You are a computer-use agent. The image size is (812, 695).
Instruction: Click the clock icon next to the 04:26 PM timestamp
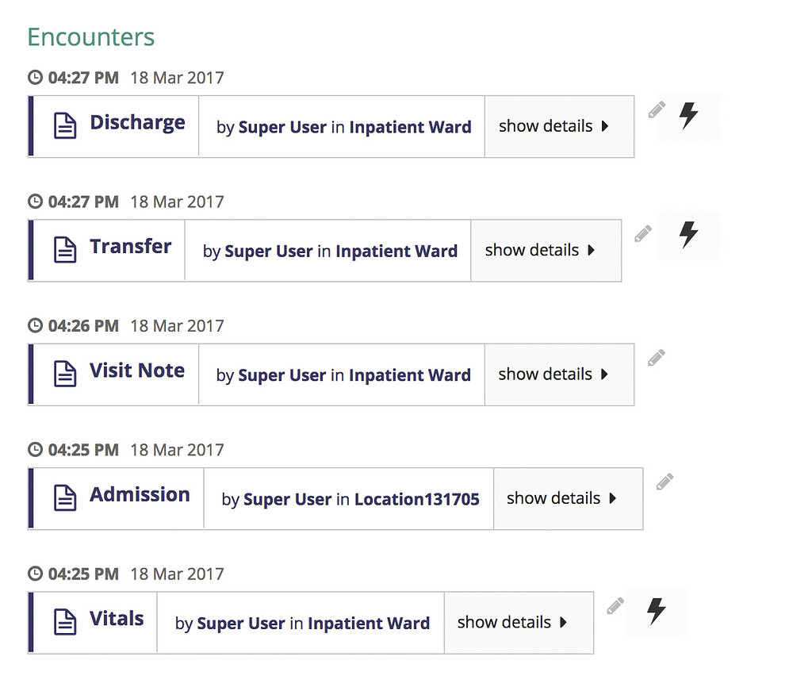point(36,325)
